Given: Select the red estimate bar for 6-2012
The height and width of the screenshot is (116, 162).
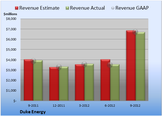Looking at the screenshot, I should [x=105, y=80].
